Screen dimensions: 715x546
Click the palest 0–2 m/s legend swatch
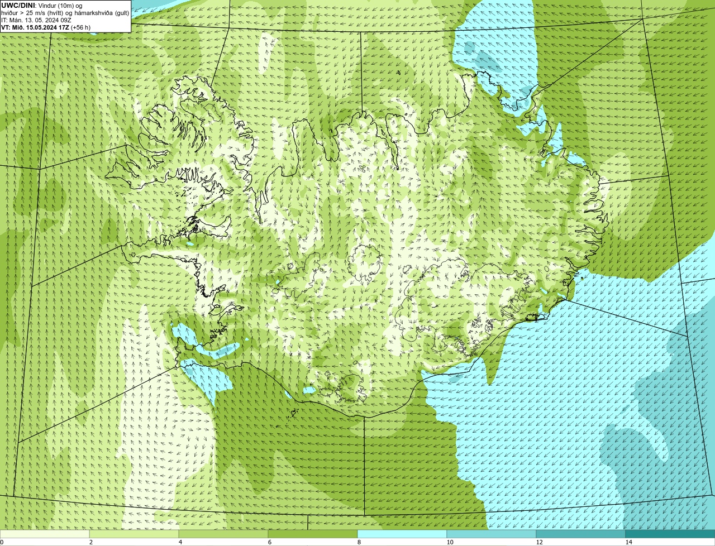45,534
